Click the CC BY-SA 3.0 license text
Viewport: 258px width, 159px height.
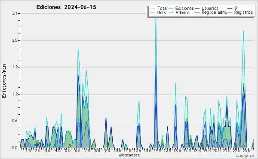245,156
